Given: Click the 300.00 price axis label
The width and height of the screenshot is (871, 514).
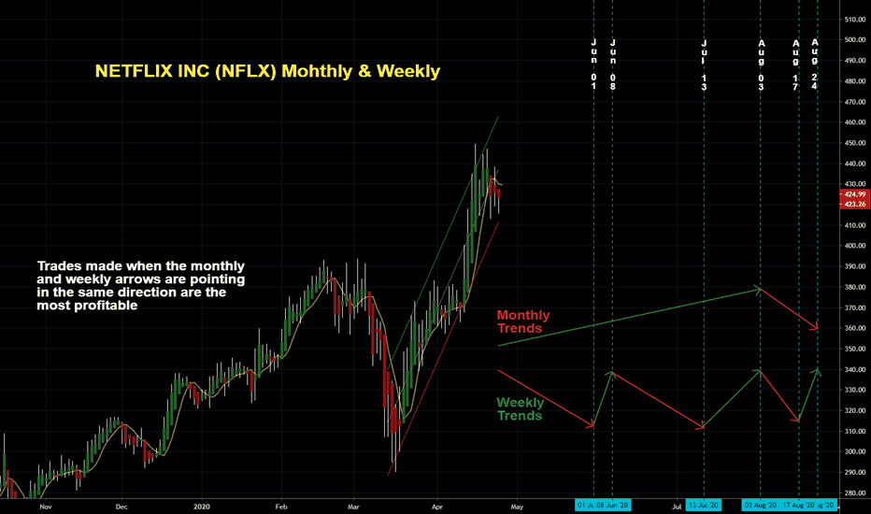Looking at the screenshot, I should [x=855, y=451].
